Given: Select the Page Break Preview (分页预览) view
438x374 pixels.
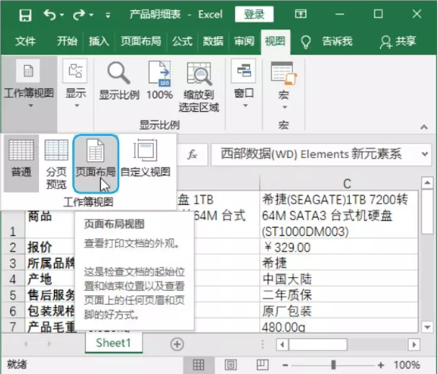Looking at the screenshot, I should coord(56,164).
